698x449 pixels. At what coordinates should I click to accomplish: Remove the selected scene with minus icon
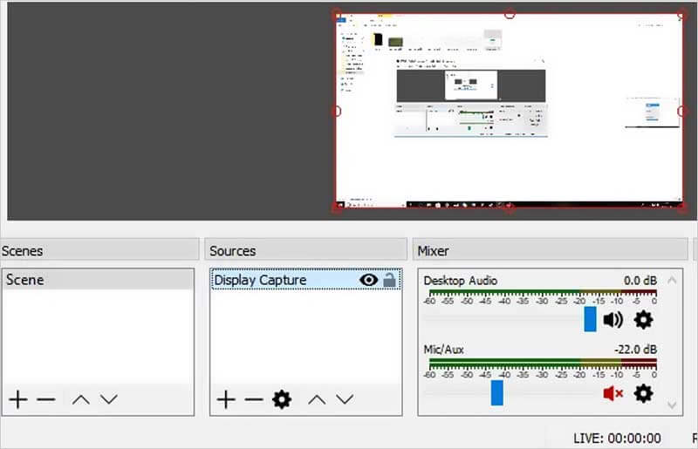(46, 399)
